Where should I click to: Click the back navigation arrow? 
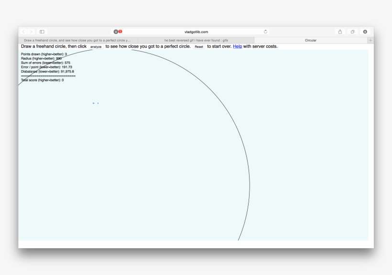[x=23, y=32]
